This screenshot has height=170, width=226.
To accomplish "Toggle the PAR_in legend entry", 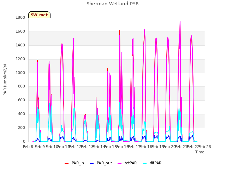I will pyautogui.click(x=74, y=163).
